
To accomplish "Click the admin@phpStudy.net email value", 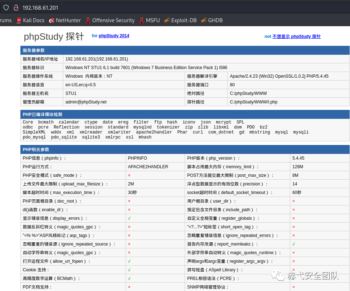I will (86, 102).
